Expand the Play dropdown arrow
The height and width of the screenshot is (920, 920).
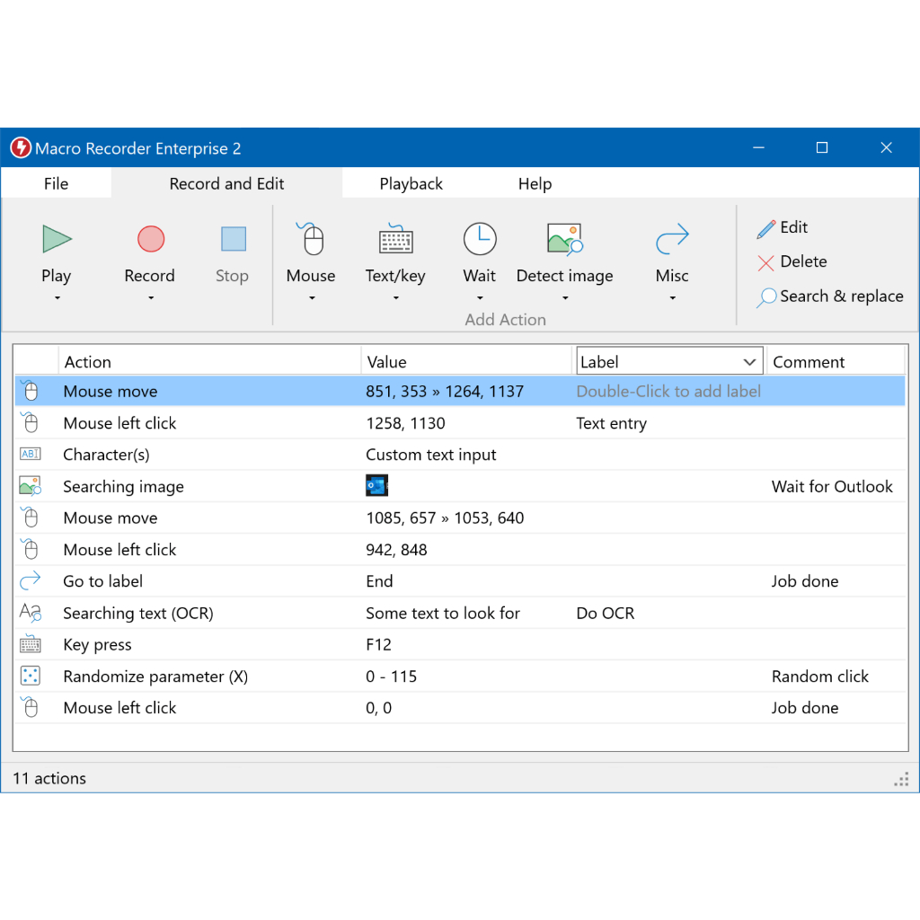[57, 298]
